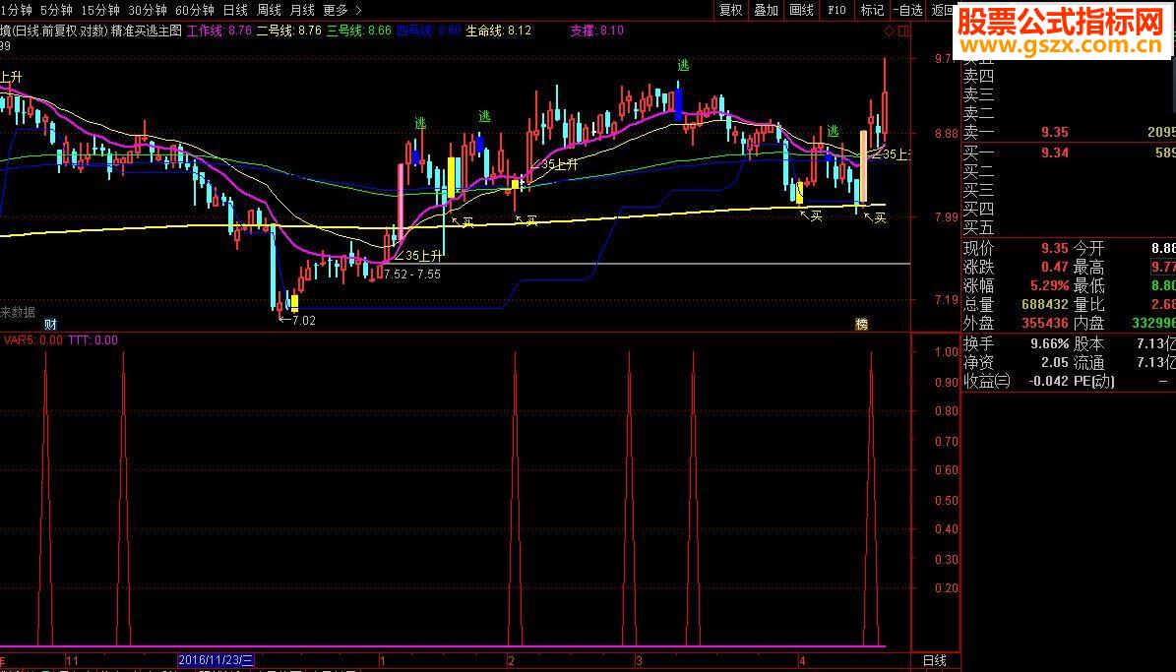Click the 卖一 ask price 9.35

(1055, 133)
